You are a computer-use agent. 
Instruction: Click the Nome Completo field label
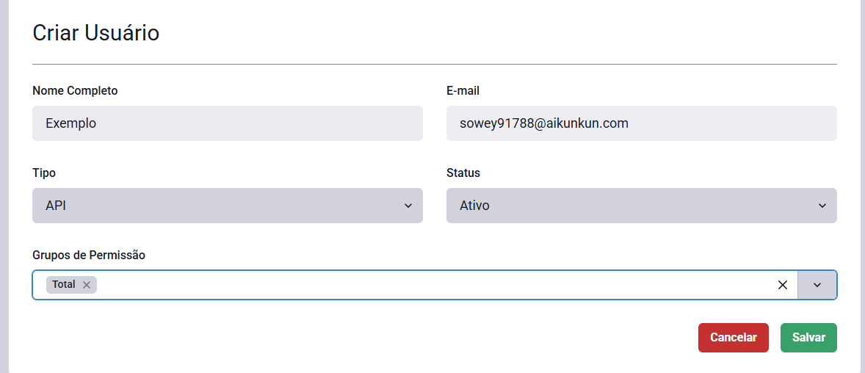coord(75,91)
